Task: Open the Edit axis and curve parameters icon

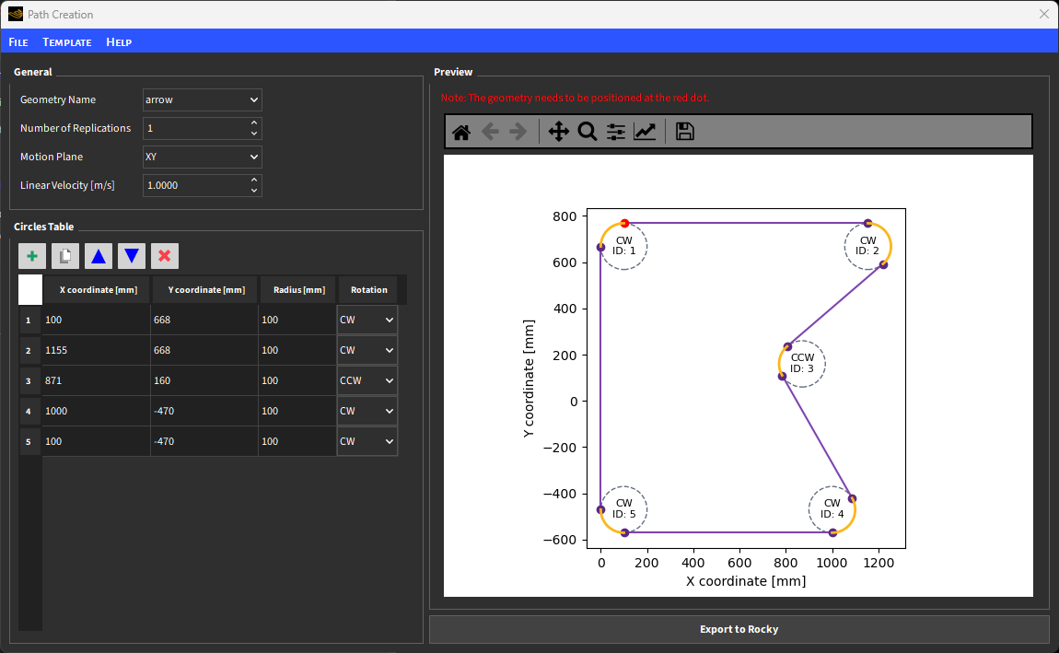Action: point(645,132)
